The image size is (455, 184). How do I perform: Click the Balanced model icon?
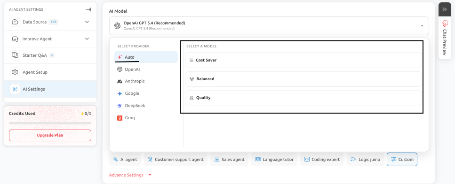pyautogui.click(x=192, y=79)
